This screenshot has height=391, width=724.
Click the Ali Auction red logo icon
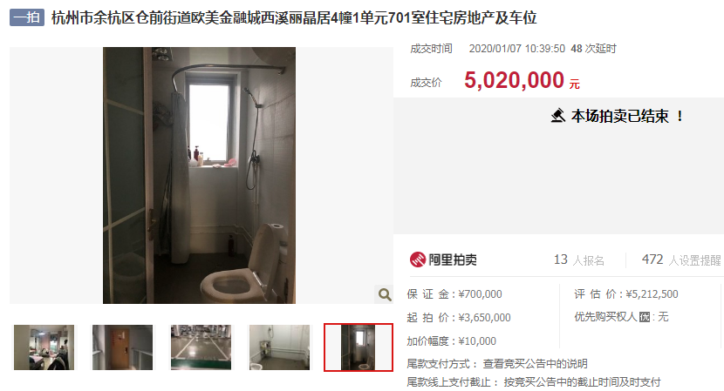point(418,260)
